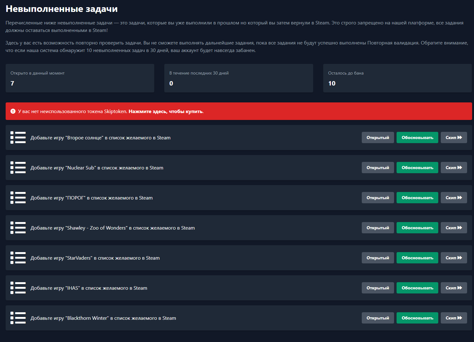Click list icon beside "Nuclear Sub" task
474x342 pixels.
coord(18,168)
